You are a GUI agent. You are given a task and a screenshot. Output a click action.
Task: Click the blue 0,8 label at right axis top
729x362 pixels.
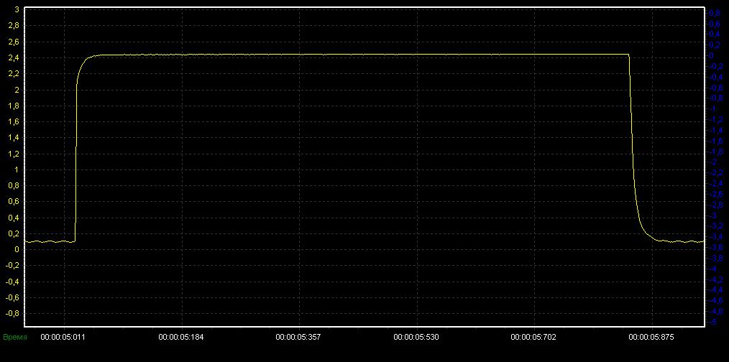(x=714, y=13)
